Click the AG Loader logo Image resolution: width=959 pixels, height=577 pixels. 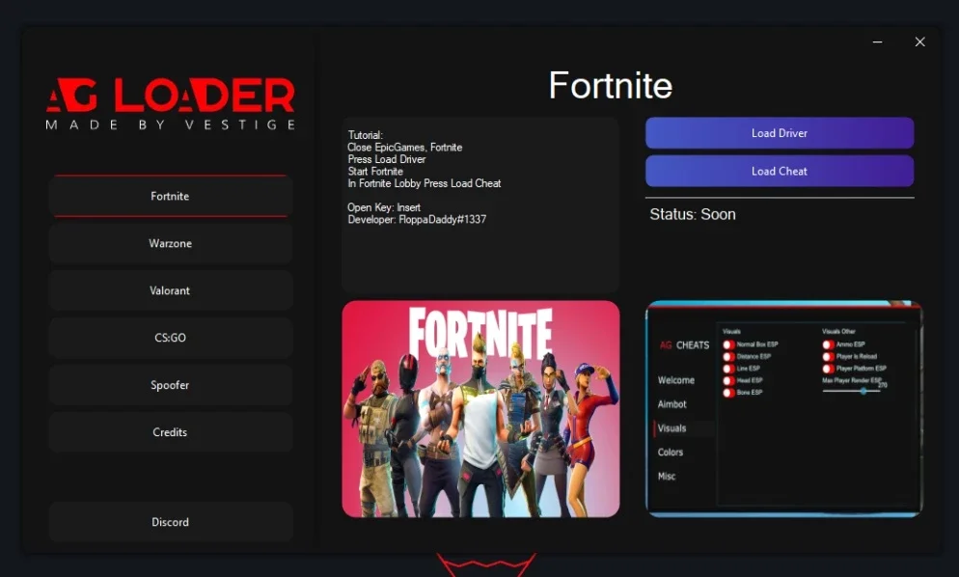171,103
